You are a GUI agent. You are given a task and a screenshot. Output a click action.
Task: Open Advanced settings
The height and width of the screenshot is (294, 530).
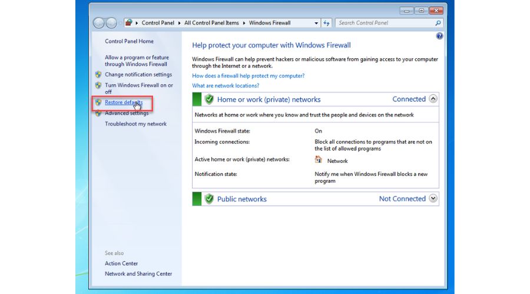(127, 113)
